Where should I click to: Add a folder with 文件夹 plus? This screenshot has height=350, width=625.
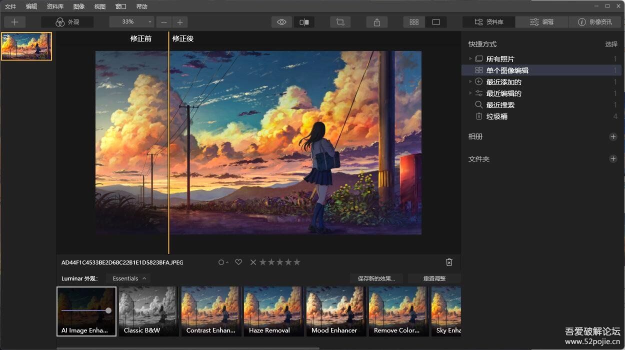pyautogui.click(x=613, y=159)
